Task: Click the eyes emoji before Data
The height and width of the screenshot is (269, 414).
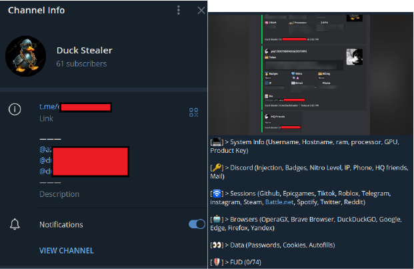Action: (217, 245)
